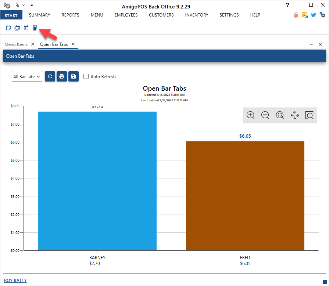Open the gears settings icon
This screenshot has width=329, height=286.
tap(322, 15)
